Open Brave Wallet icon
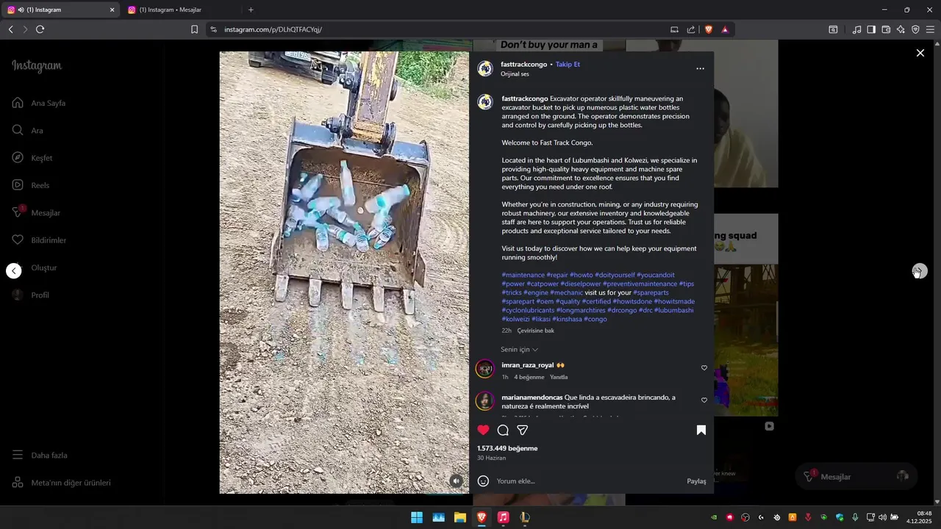This screenshot has height=529, width=941. 886,29
